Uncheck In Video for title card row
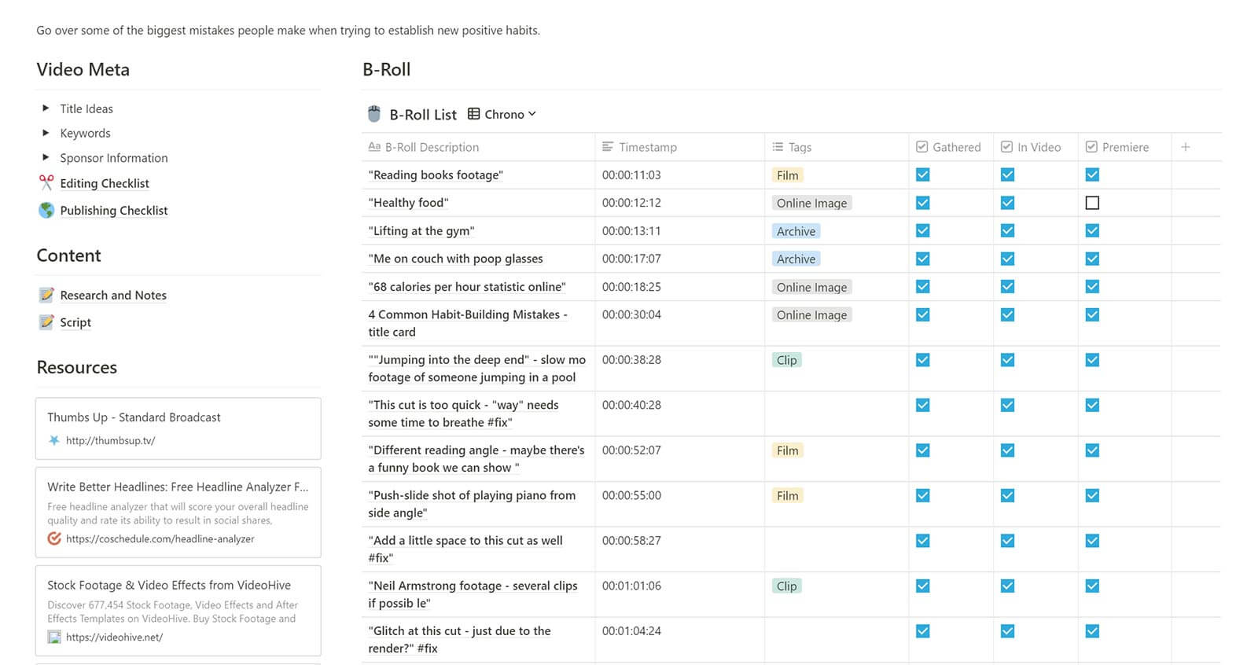 coord(1007,314)
